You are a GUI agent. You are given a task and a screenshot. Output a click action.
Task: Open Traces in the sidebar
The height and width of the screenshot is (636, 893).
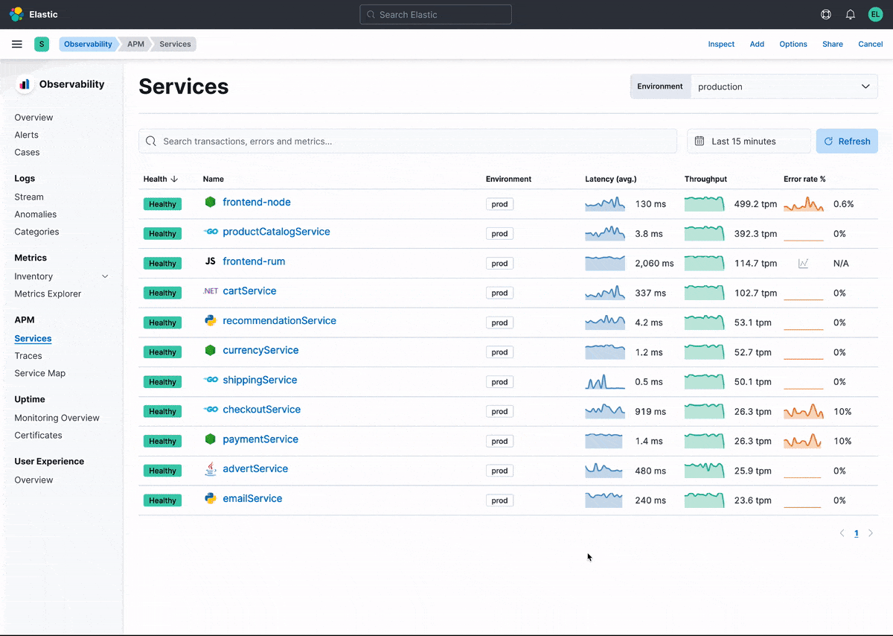click(28, 355)
